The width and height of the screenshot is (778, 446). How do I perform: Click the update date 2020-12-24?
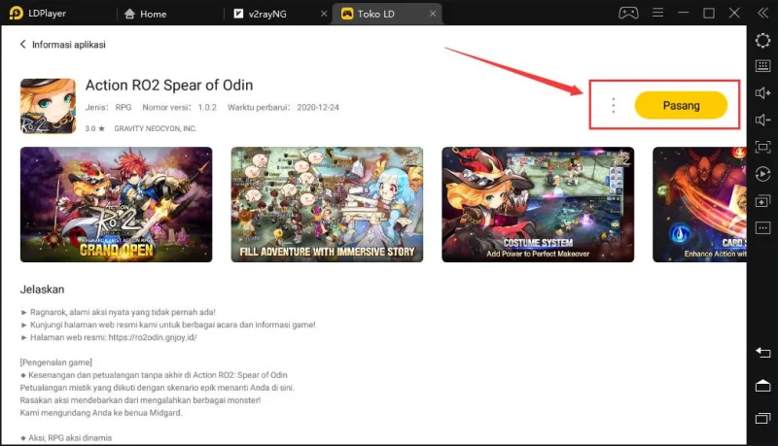tap(318, 107)
